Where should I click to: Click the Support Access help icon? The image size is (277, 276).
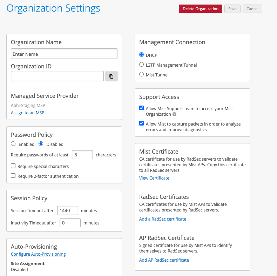pos(174,114)
